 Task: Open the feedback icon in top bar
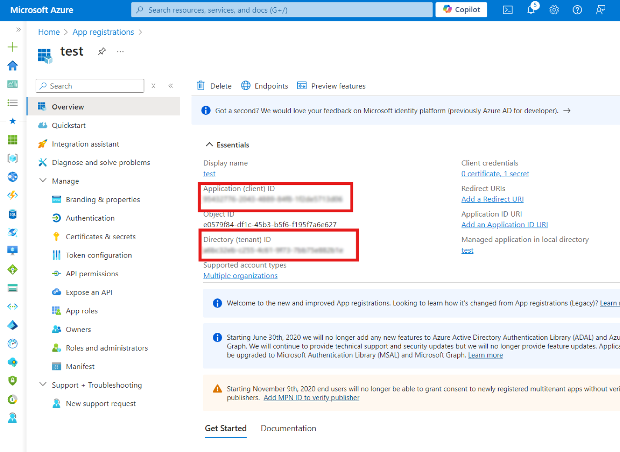pos(600,10)
